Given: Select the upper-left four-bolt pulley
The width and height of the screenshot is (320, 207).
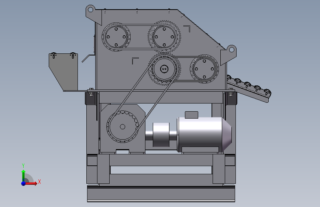Looking at the screenshot, I should 116,37.
